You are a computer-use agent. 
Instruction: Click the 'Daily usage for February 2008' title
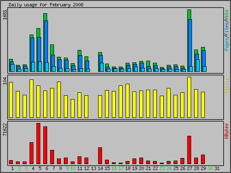(46, 5)
